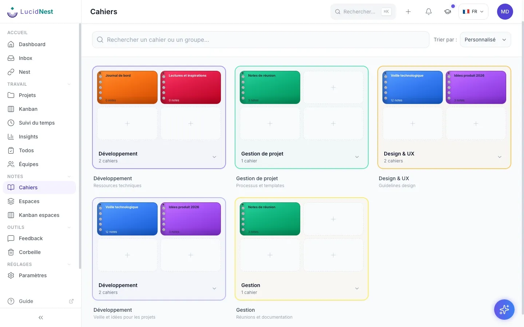Open the Trier par Personnalisé dropdown
The height and width of the screenshot is (327, 524).
coord(485,40)
